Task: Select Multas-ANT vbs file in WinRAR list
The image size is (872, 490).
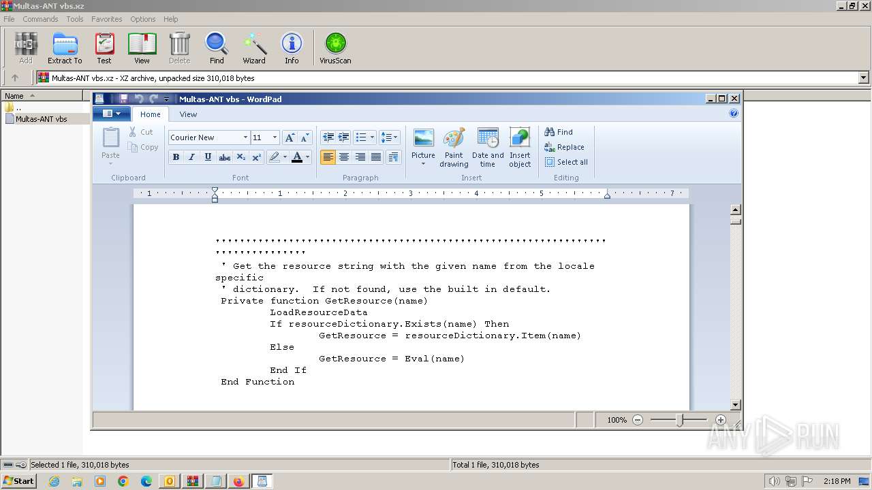Action: (x=42, y=119)
